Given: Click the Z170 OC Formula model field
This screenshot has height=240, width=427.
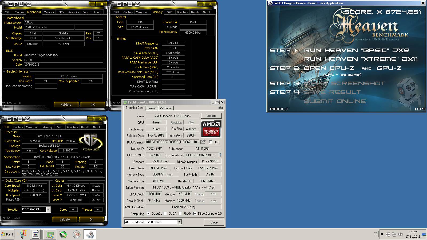Looking at the screenshot, I should (x=49, y=27).
